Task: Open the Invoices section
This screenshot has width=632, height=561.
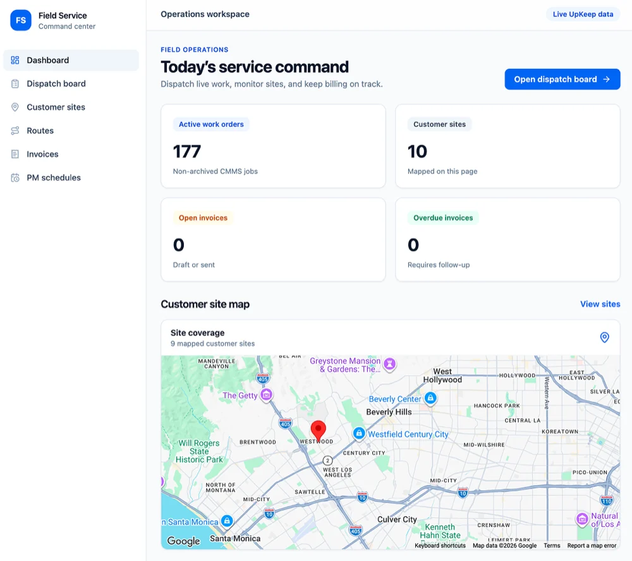Action: point(71,154)
